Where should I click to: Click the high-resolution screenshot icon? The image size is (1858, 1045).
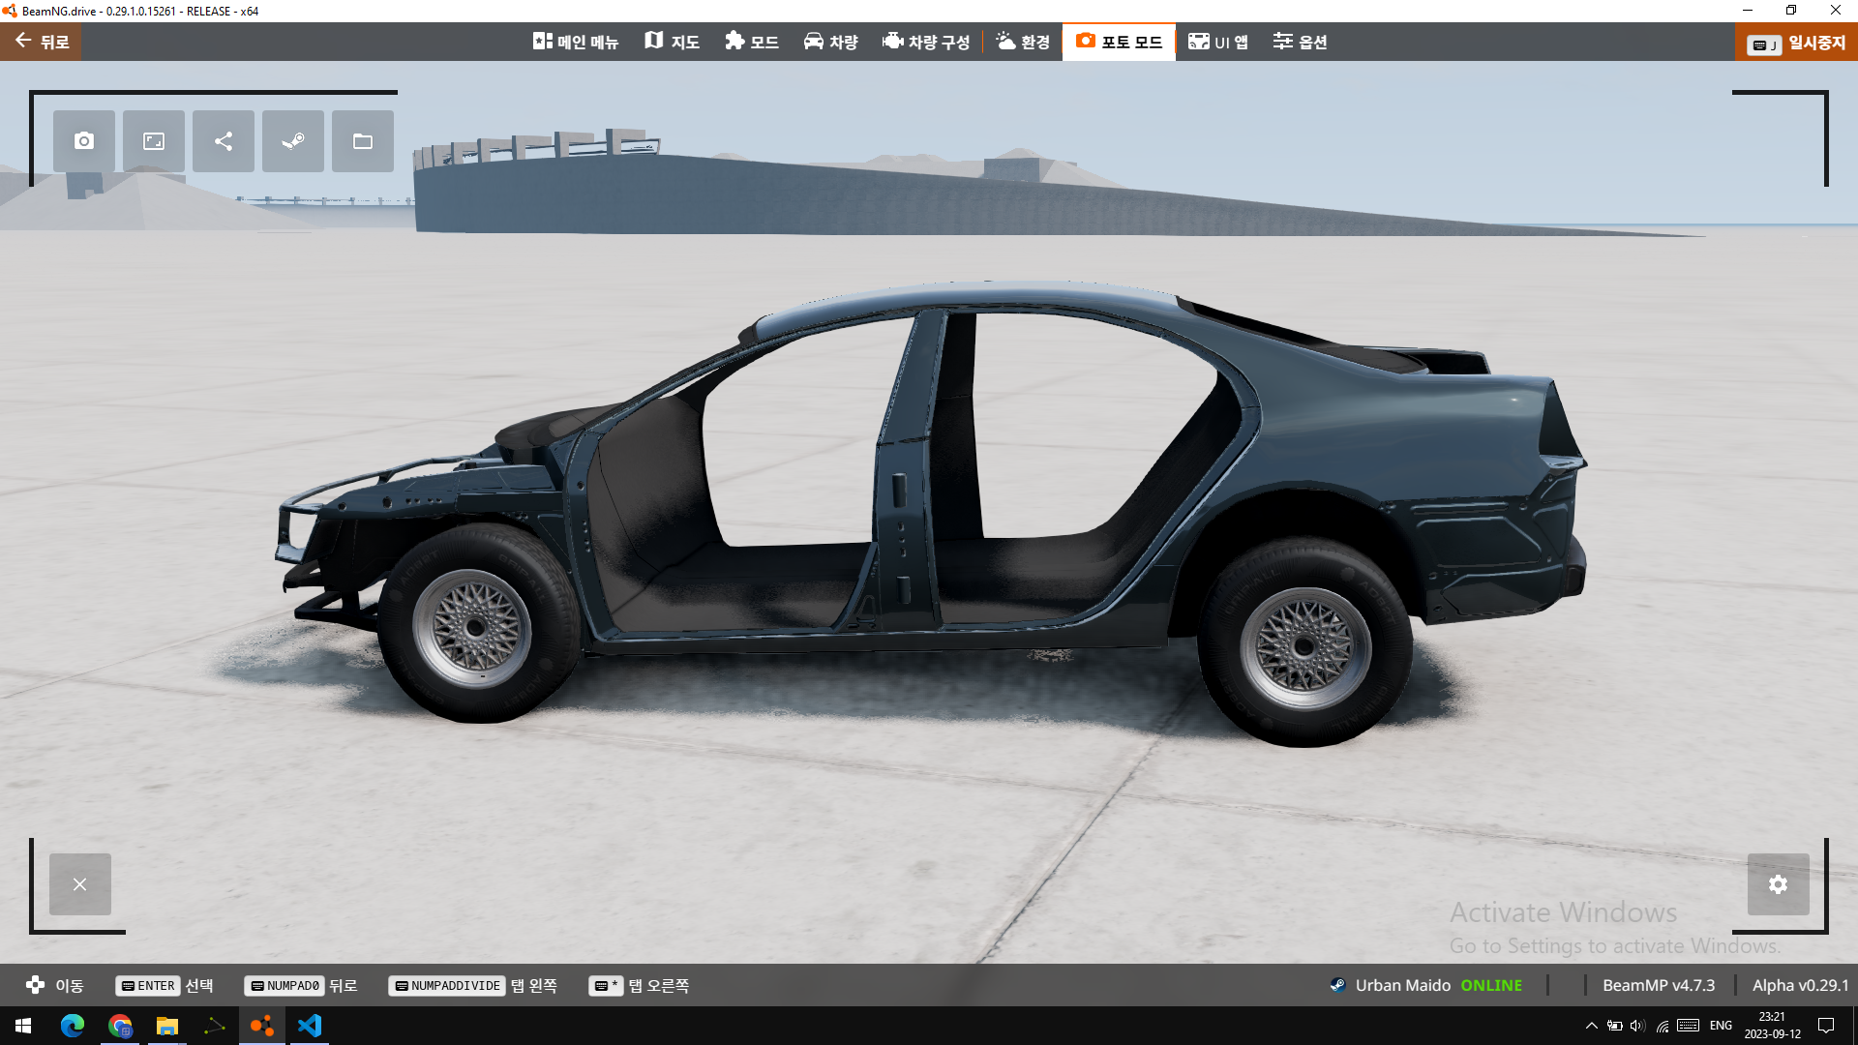154,141
